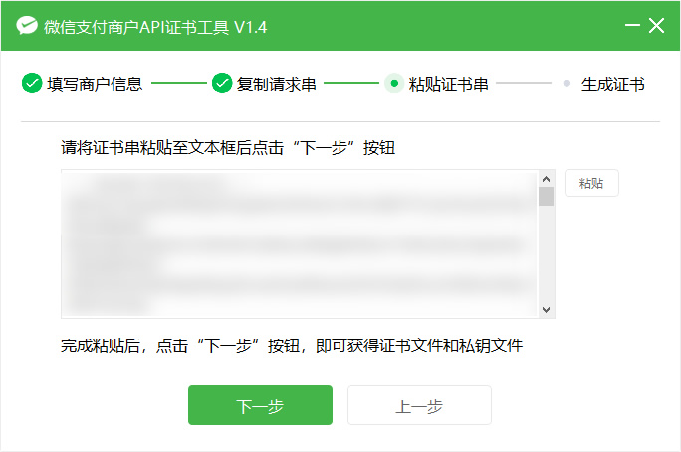The image size is (681, 452).
Task: Select the 粘贴证书串 step label
Action: (448, 84)
